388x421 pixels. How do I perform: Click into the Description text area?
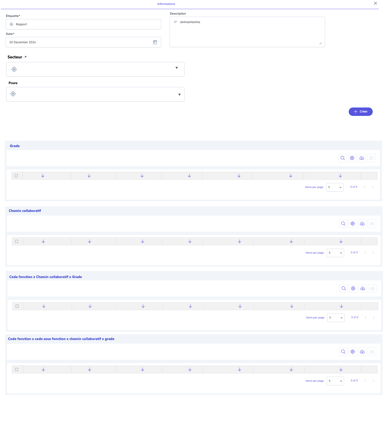(247, 32)
